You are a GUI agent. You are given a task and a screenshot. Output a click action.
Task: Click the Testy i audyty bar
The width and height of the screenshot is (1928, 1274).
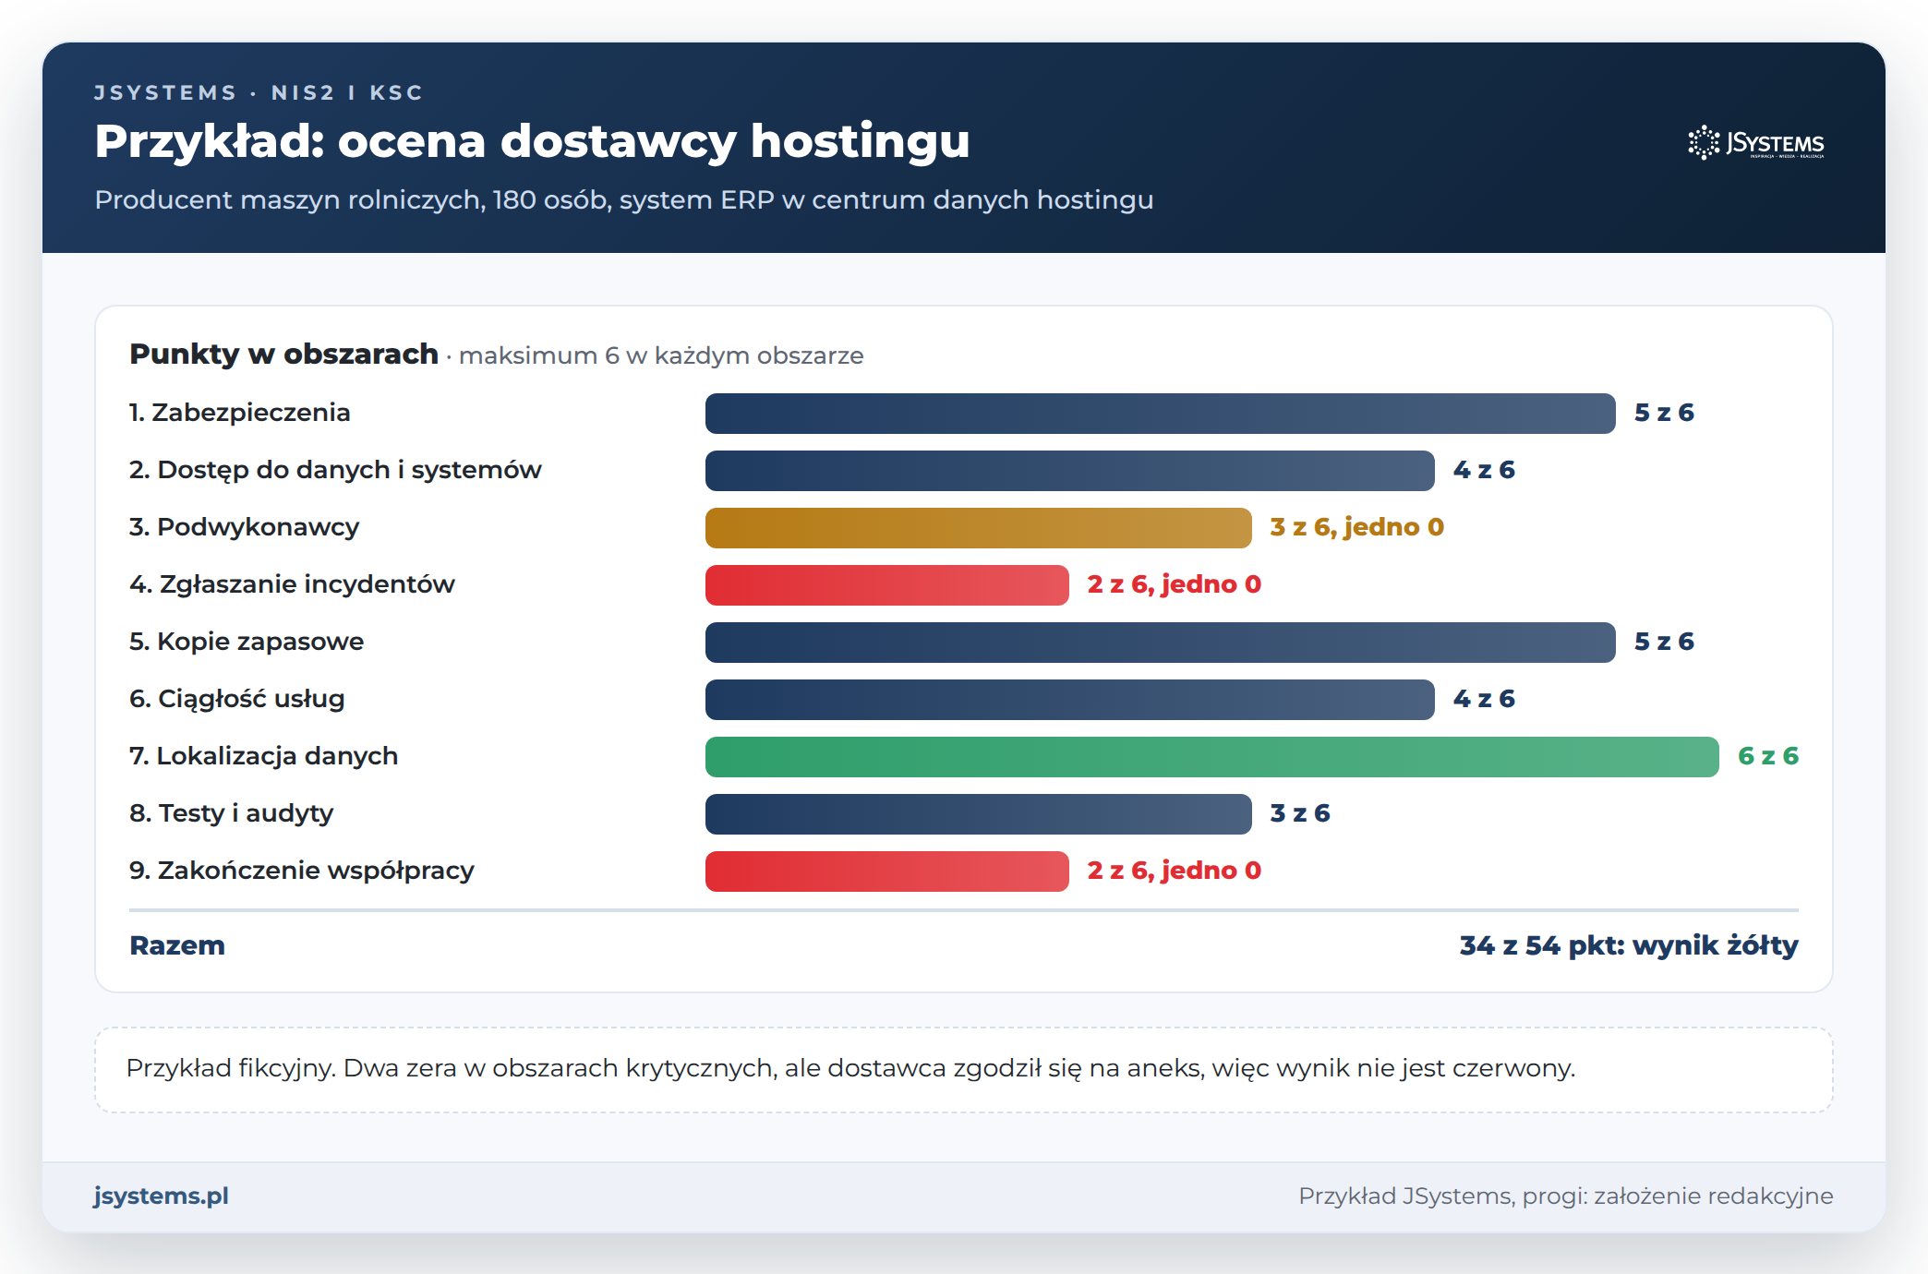[979, 814]
